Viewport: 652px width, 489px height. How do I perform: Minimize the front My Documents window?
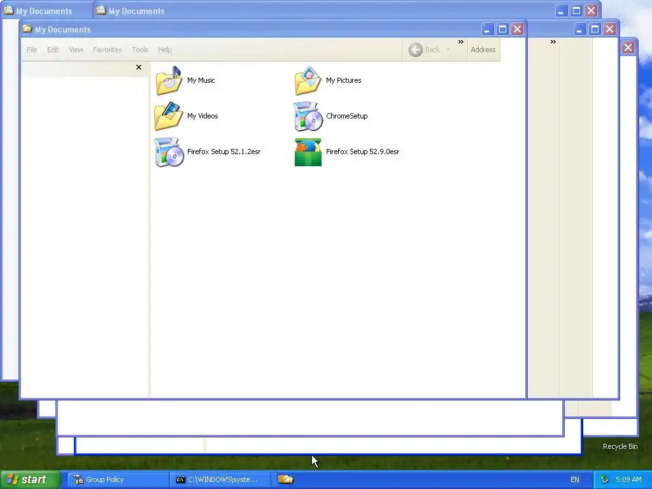pyautogui.click(x=488, y=29)
